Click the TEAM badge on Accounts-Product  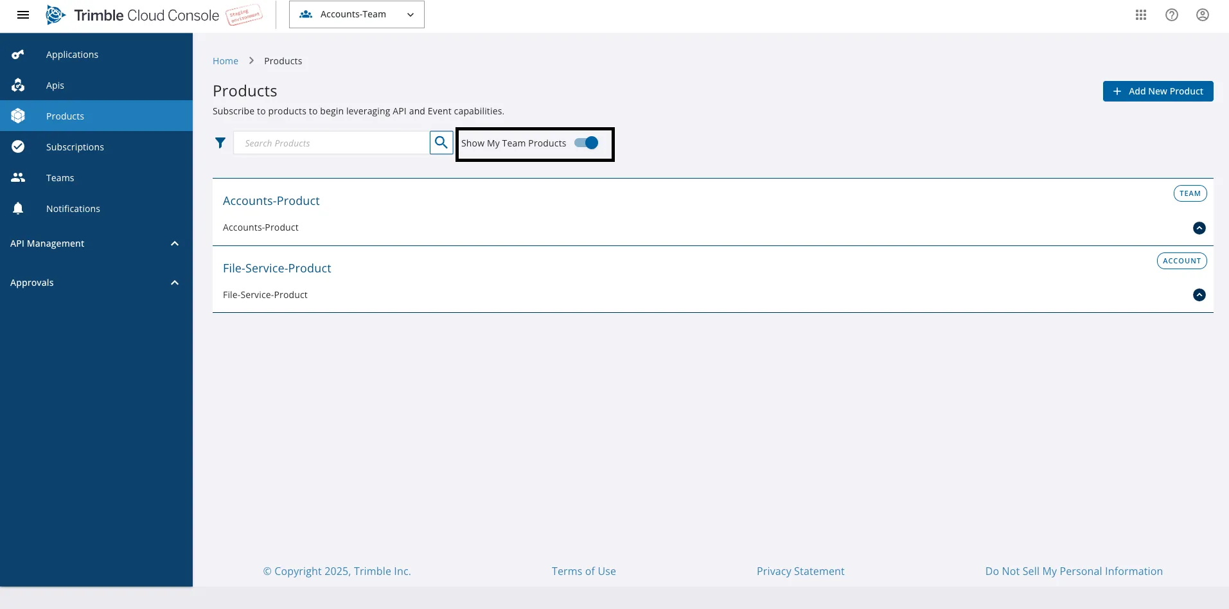(1190, 193)
